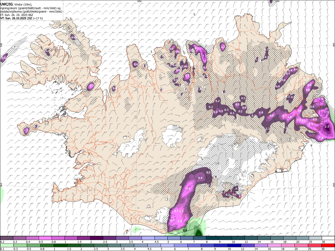Click the purple snow cell labeled 0.7 in the west
Screen dimensions: 335x251
tap(91, 86)
